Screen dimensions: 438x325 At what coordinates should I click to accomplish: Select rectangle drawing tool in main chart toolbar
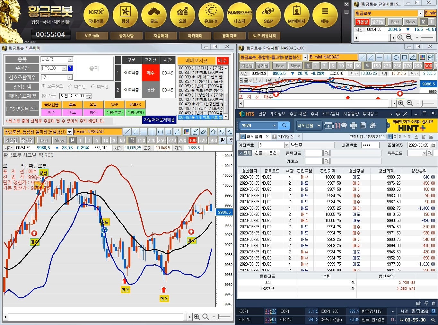point(169,132)
